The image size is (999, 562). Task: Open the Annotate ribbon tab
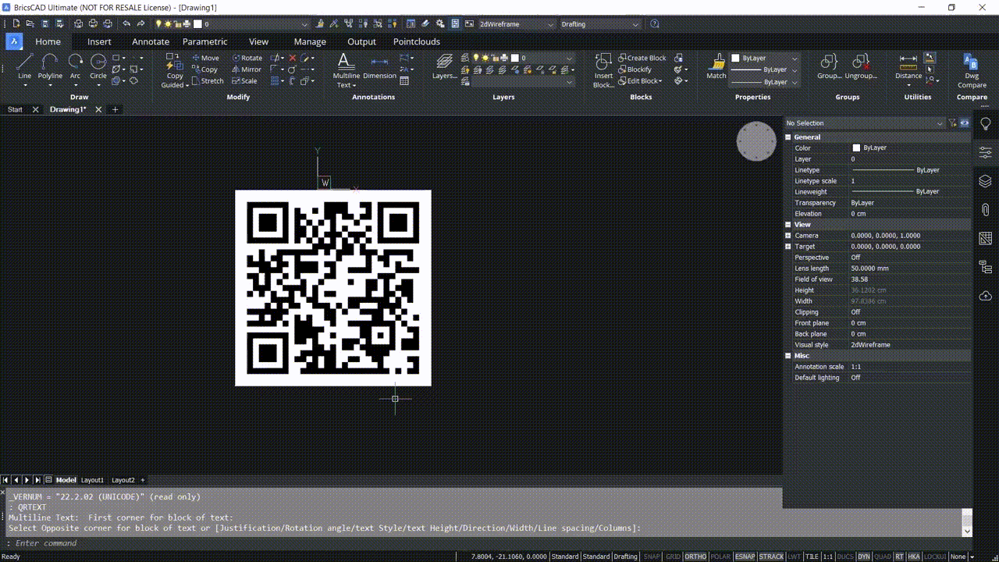[x=151, y=41]
